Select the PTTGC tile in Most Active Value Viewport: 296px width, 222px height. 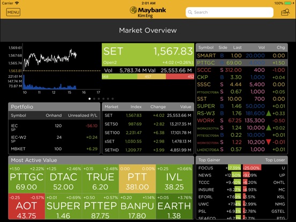click(x=26, y=179)
